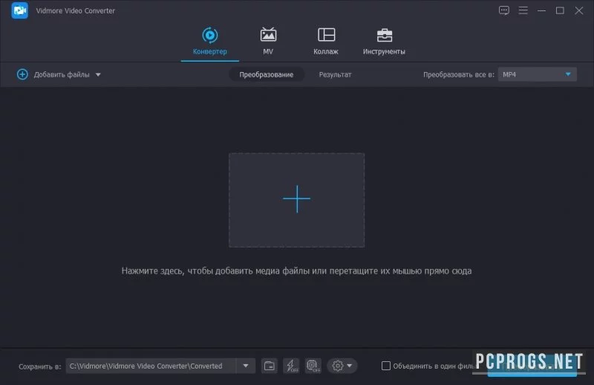
Task: Switch to the Конвертер tab
Action: (210, 42)
